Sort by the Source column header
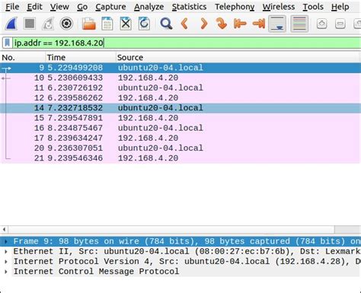Image resolution: width=361 pixels, height=293 pixels. [238, 58]
